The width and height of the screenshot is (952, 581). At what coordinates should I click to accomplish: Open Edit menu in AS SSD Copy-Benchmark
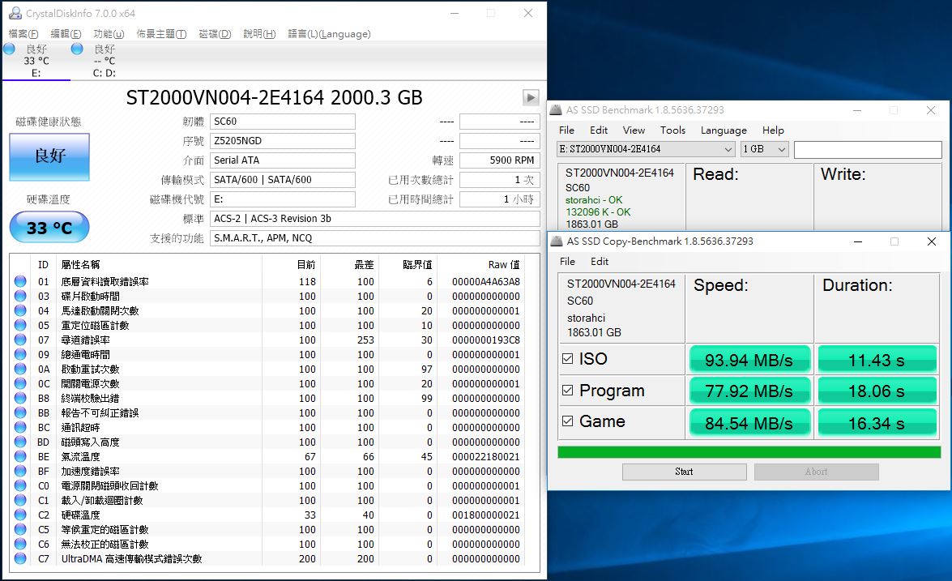tap(600, 261)
